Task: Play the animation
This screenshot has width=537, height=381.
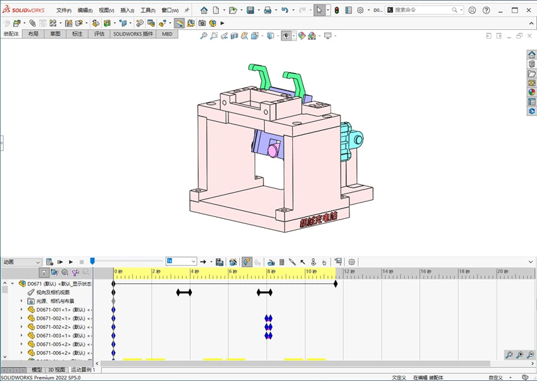Action: click(x=71, y=262)
